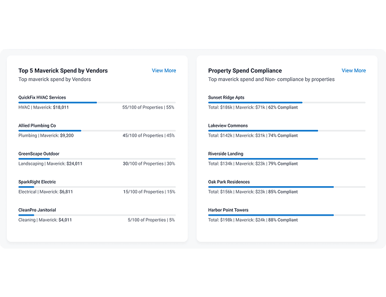Screen dimensions: 386x297
Task: Click the Allied Plumbing Co progress bar
Action: click(97, 130)
